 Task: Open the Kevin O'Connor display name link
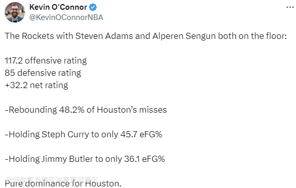58,7
